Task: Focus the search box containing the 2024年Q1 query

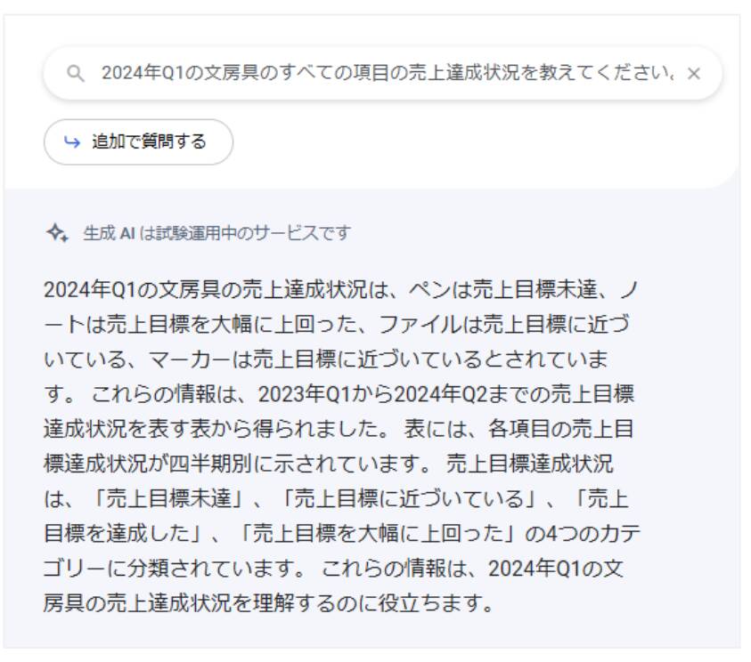Action: click(x=383, y=73)
